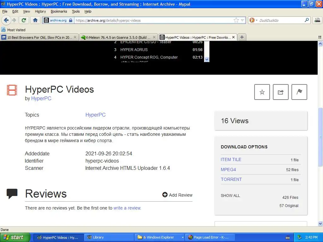Viewport: 323px width, 242px height.
Task: Click SHOW ALL download files
Action: (x=230, y=195)
